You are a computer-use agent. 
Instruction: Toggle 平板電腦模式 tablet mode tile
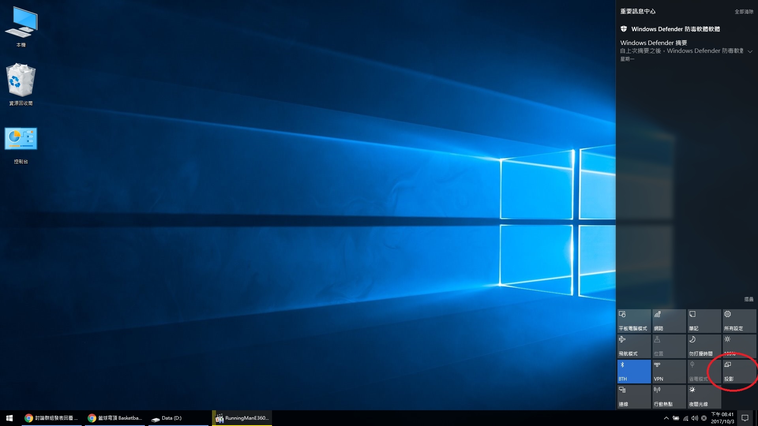(x=634, y=321)
